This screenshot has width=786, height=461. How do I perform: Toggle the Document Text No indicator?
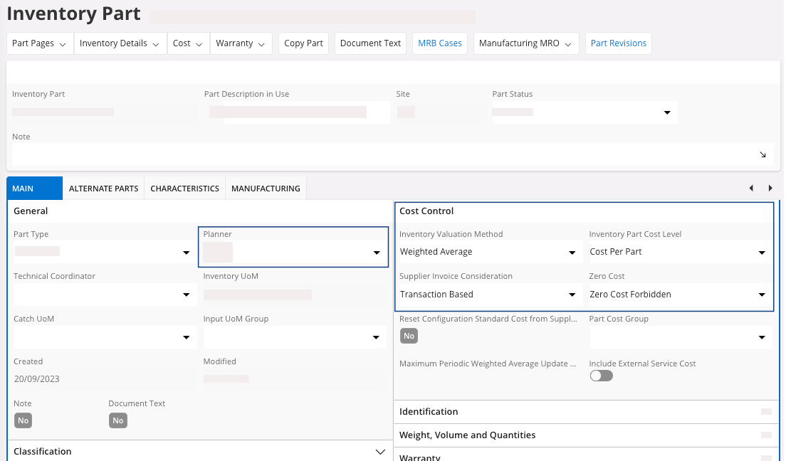pos(118,420)
